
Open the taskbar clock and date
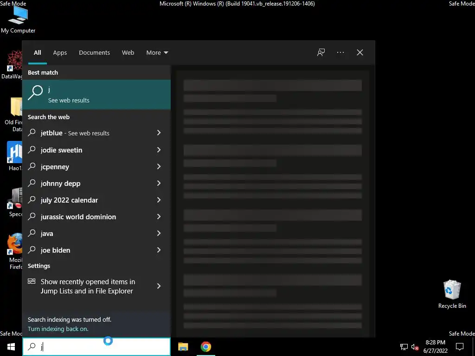click(x=435, y=347)
